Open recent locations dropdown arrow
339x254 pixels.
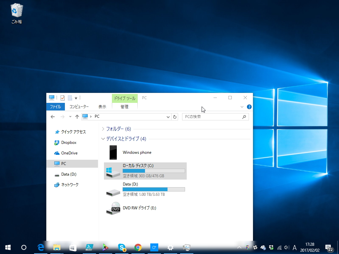70,117
